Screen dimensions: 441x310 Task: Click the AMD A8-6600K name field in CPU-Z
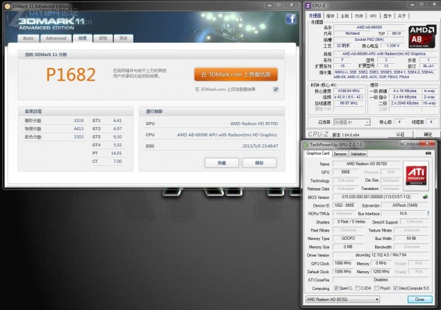369,27
